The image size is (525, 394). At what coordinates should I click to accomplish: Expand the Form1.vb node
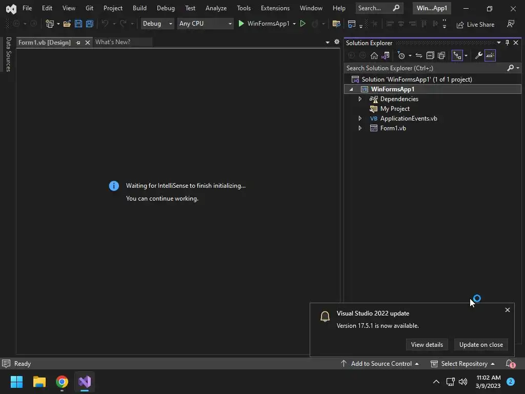360,128
